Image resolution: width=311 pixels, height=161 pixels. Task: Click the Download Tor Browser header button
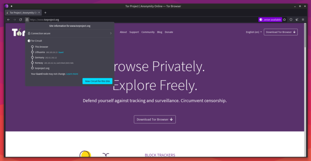pyautogui.click(x=281, y=32)
